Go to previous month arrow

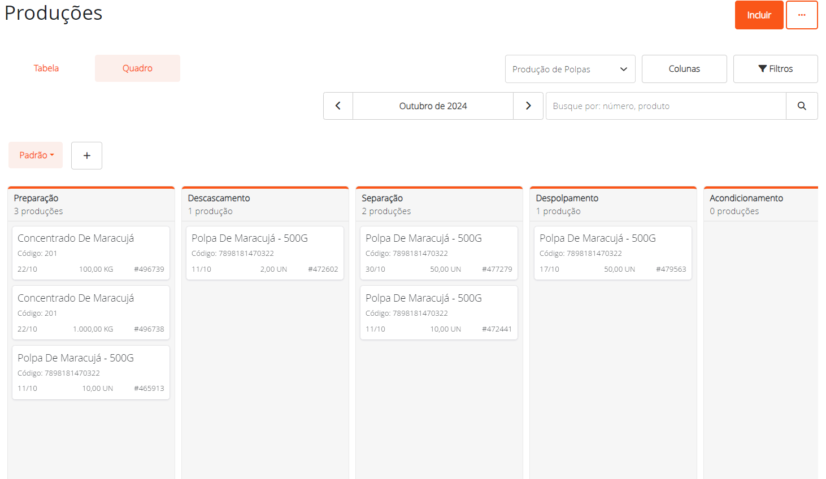[x=338, y=106]
